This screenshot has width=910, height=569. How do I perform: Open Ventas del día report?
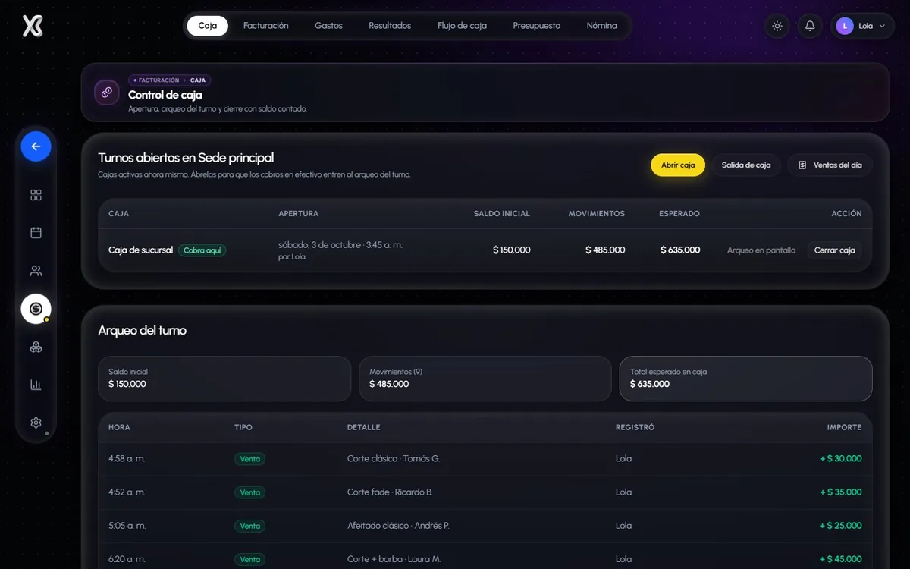tap(830, 165)
